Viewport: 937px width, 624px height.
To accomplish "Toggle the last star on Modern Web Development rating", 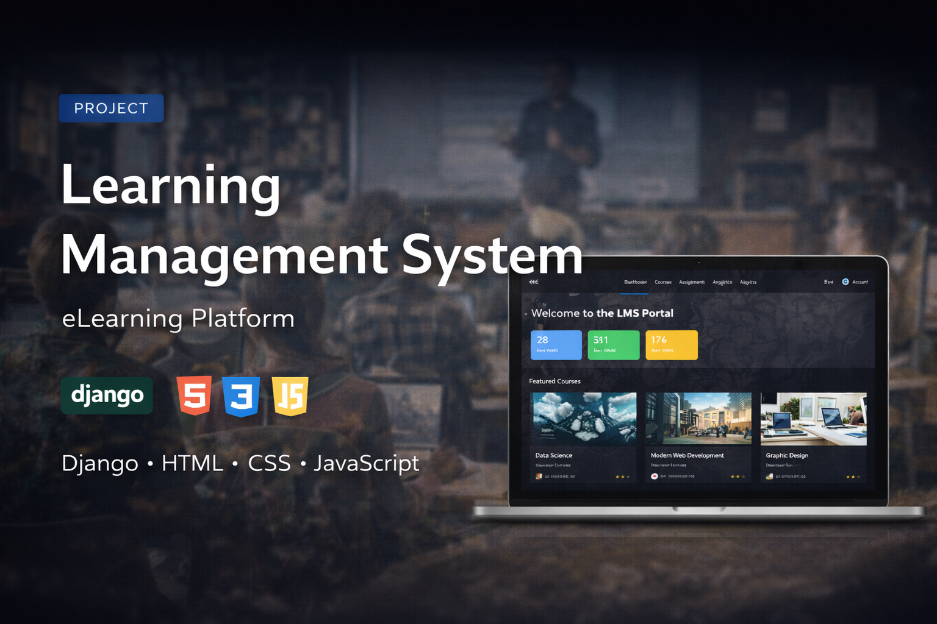I will click(743, 477).
